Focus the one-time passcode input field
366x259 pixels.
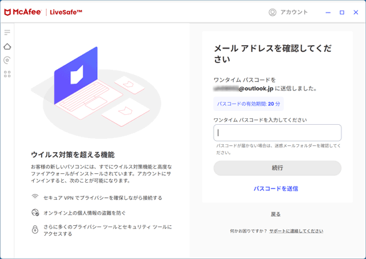pyautogui.click(x=277, y=133)
